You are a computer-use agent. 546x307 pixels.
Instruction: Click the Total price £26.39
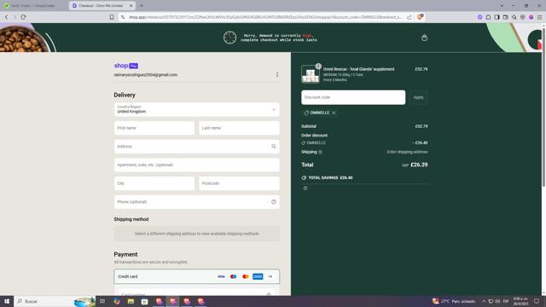[x=419, y=165]
